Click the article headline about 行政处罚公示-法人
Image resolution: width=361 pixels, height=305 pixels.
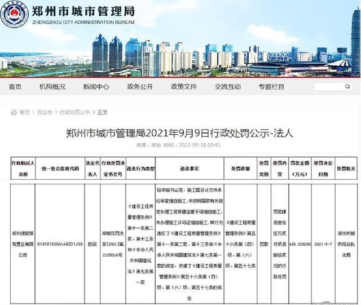[180, 133]
